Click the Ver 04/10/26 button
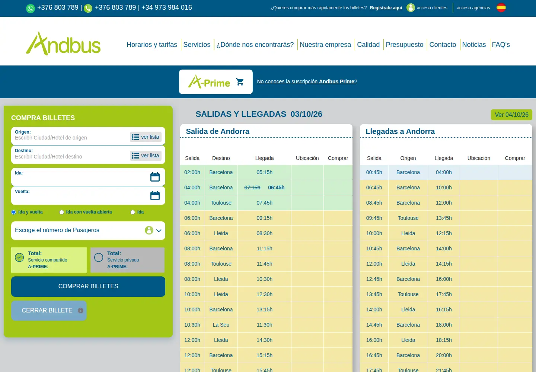 (511, 115)
